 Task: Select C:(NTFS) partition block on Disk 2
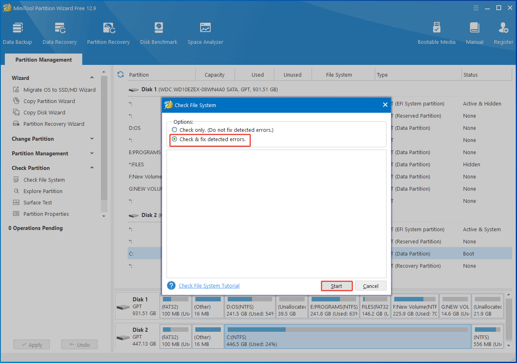pos(348,336)
